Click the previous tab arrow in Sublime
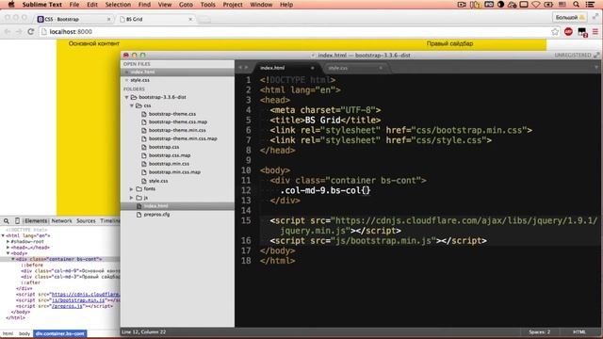This screenshot has height=339, width=603. pos(240,68)
